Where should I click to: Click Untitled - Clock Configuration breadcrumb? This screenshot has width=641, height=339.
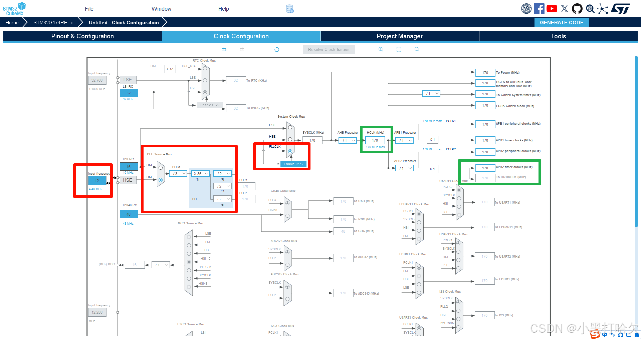(x=124, y=22)
